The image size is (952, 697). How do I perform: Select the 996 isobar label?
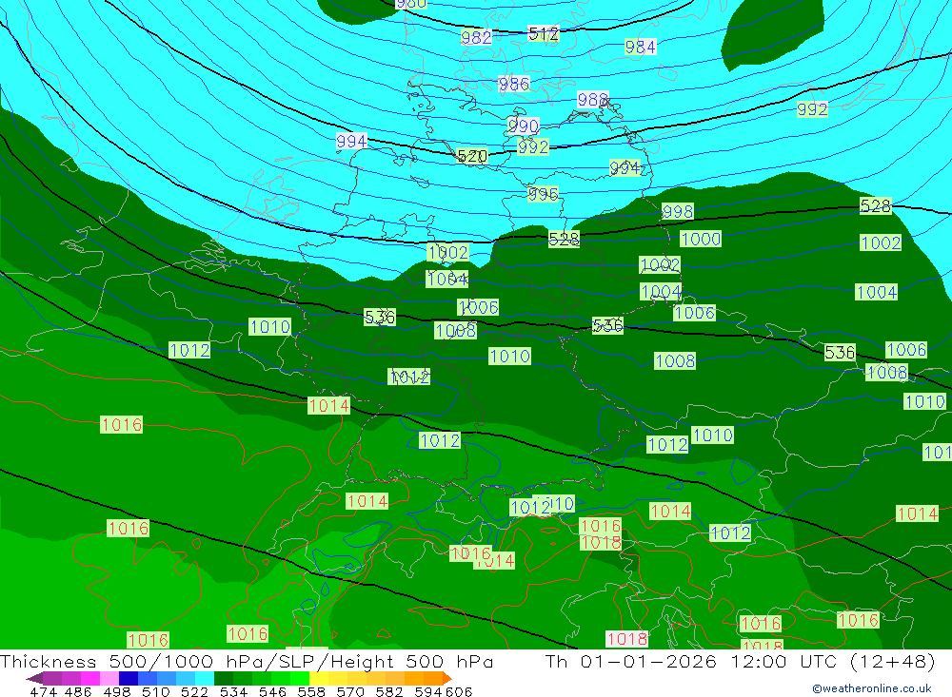click(543, 194)
